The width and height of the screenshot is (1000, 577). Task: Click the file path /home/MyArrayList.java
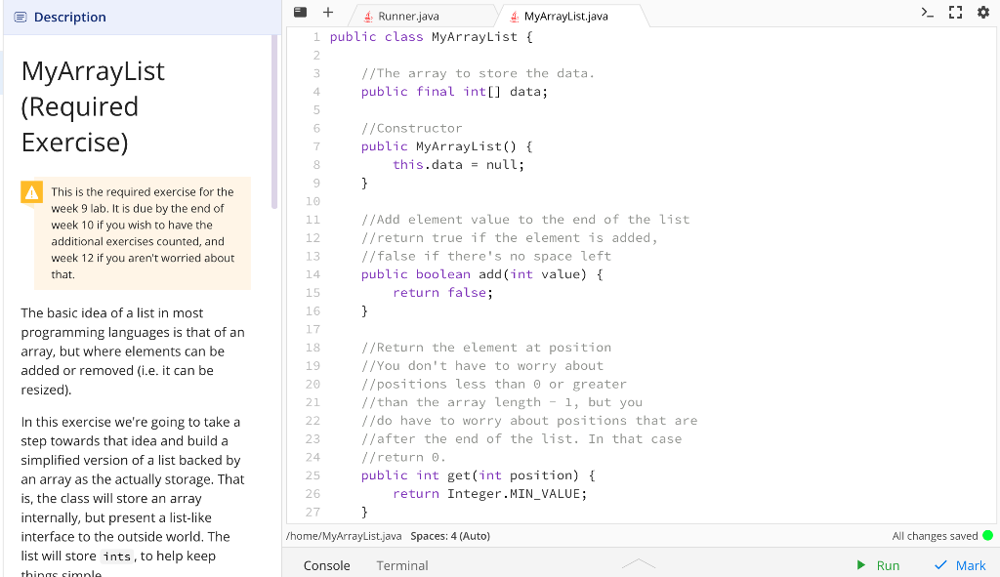tap(343, 535)
